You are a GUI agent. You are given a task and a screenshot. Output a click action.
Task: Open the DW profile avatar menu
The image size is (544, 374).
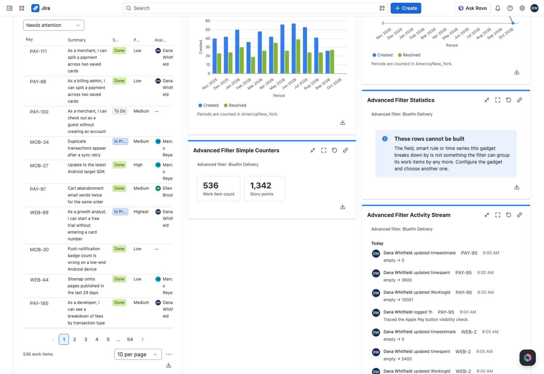point(534,8)
